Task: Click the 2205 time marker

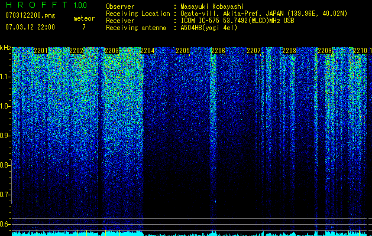Action: 183,51
